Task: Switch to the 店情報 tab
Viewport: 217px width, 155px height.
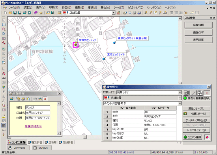Action: coord(51,142)
